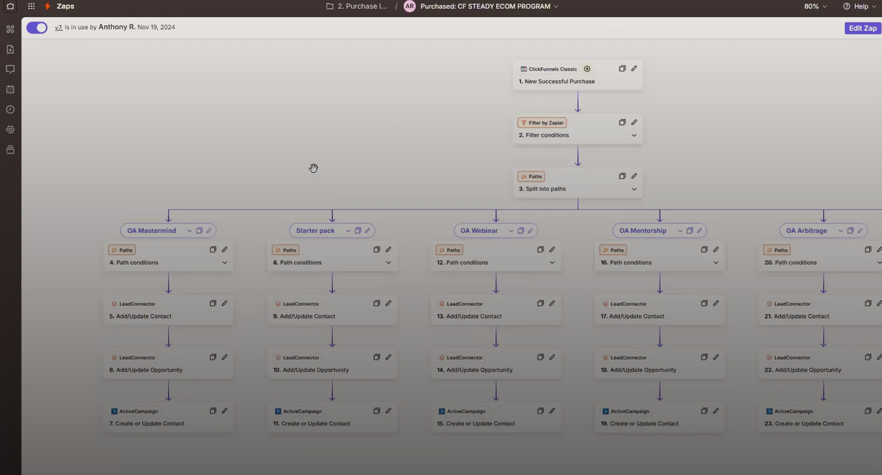Expand step 4 Path conditions chevron

[x=224, y=262]
